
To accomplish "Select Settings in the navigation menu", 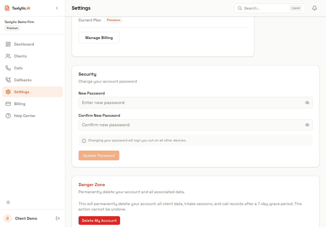I will 21,92.
